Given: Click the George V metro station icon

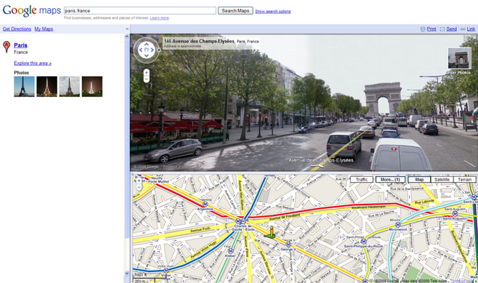Looking at the screenshot, I should (x=288, y=244).
